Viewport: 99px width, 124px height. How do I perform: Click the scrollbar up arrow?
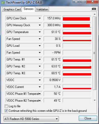point(95,14)
